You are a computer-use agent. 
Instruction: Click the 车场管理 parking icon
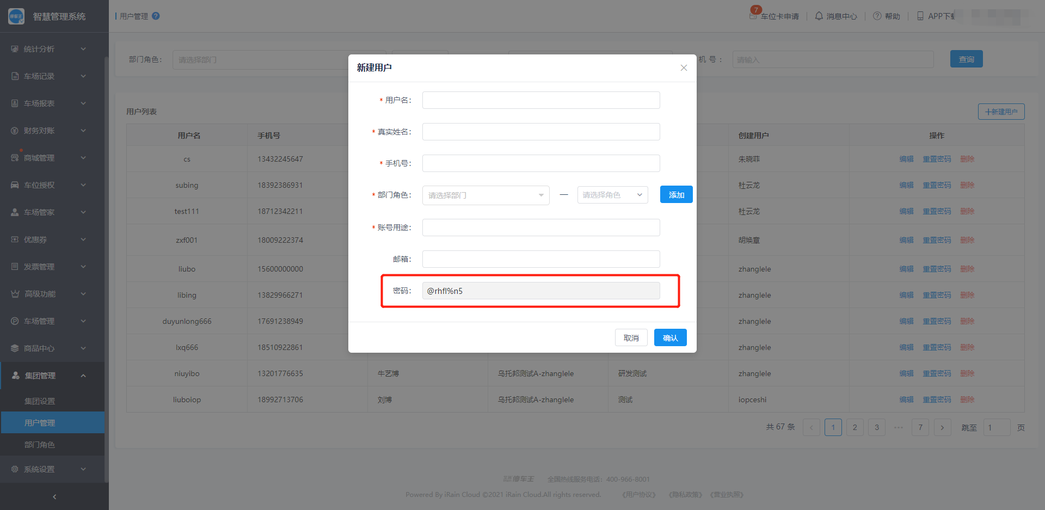(15, 321)
